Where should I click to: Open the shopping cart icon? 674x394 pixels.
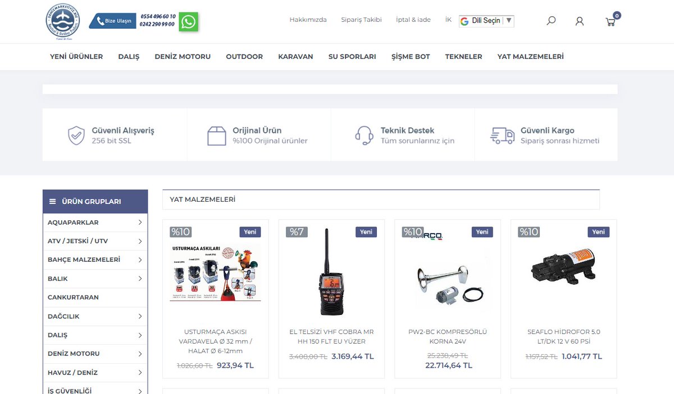[x=611, y=22]
